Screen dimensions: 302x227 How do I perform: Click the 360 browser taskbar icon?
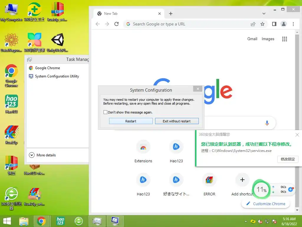(78, 221)
